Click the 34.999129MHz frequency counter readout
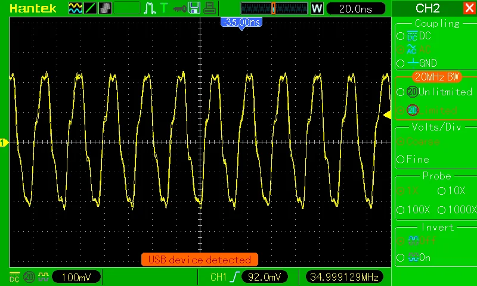 coord(344,277)
